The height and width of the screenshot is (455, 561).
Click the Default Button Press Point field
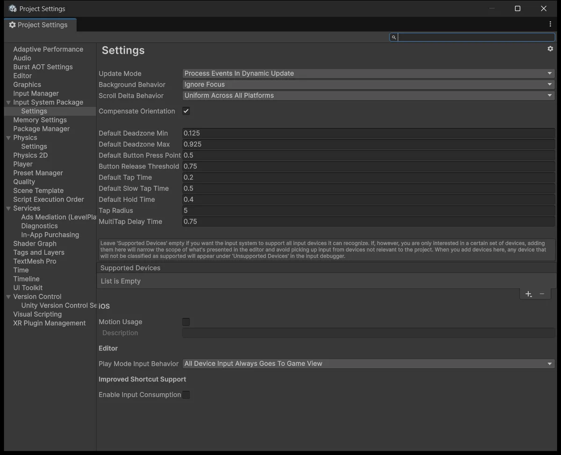coord(368,155)
